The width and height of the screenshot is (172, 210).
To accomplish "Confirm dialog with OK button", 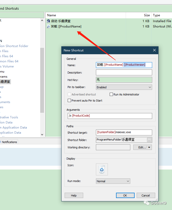I will [x=125, y=195].
